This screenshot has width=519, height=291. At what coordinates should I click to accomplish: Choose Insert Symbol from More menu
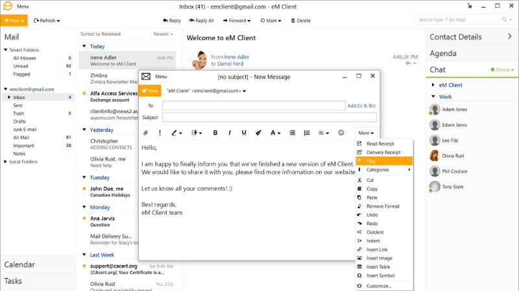384,275
